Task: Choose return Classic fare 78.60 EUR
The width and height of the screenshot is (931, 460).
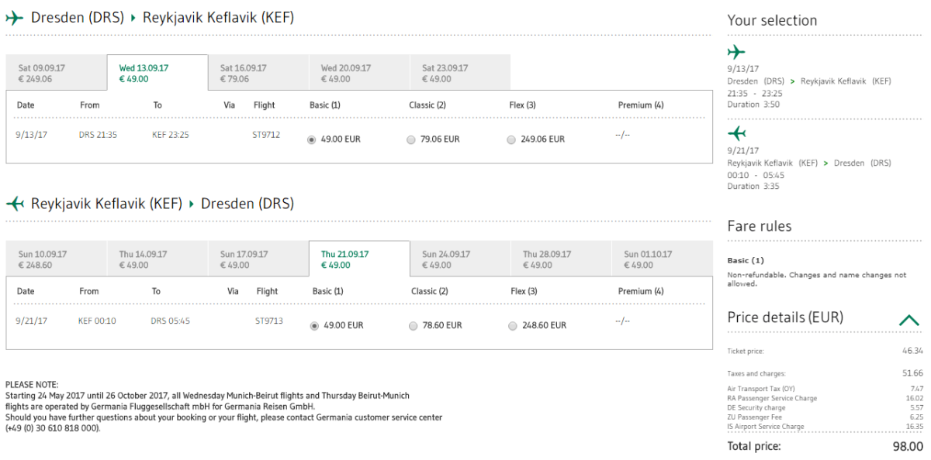Action: click(413, 326)
